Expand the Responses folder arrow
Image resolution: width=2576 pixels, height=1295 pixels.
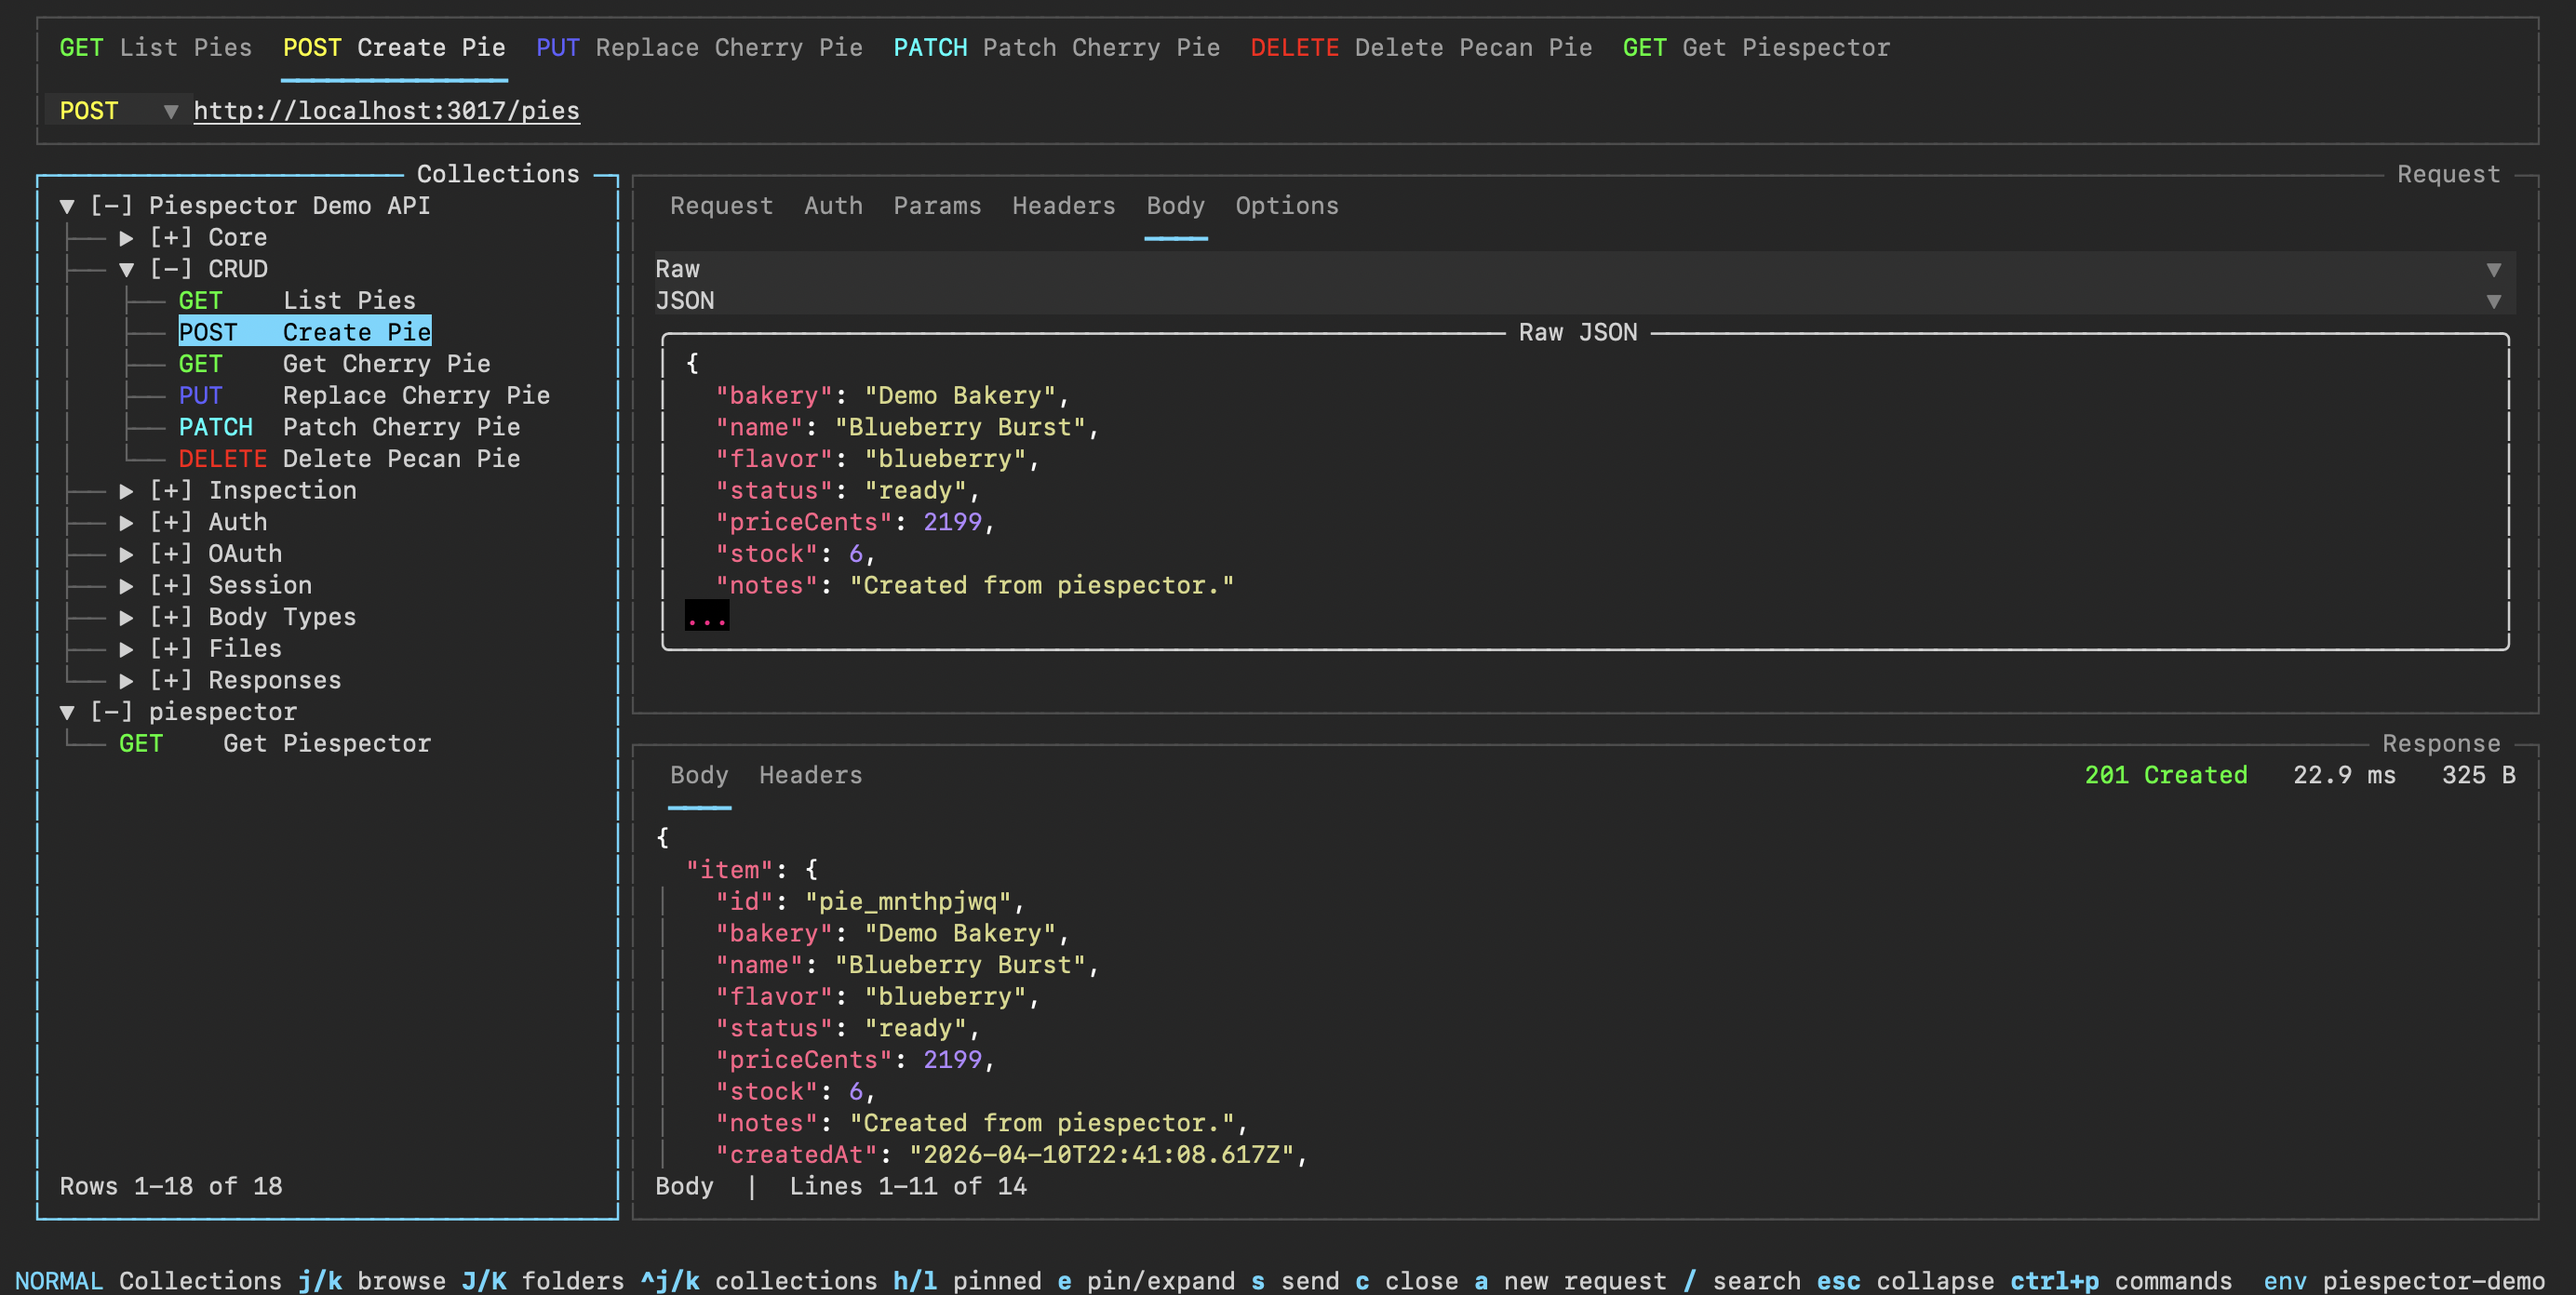[126, 681]
